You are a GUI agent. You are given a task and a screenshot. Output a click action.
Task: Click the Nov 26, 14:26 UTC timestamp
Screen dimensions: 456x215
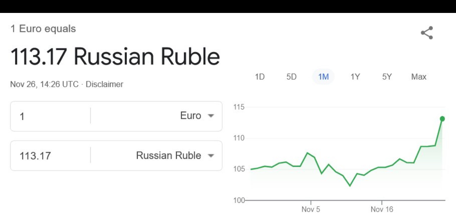tap(45, 84)
